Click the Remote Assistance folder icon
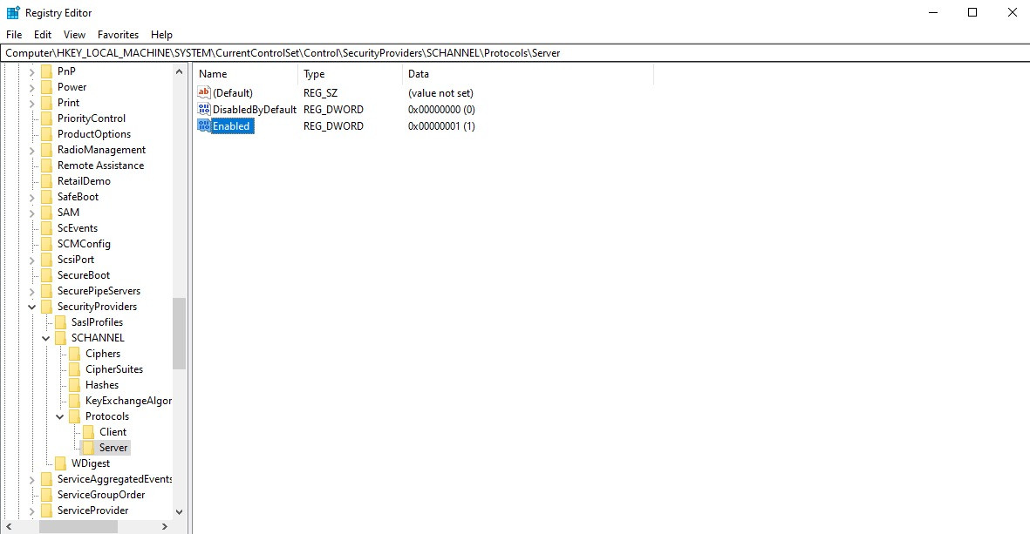Screen dimensions: 1030x534 46,166
